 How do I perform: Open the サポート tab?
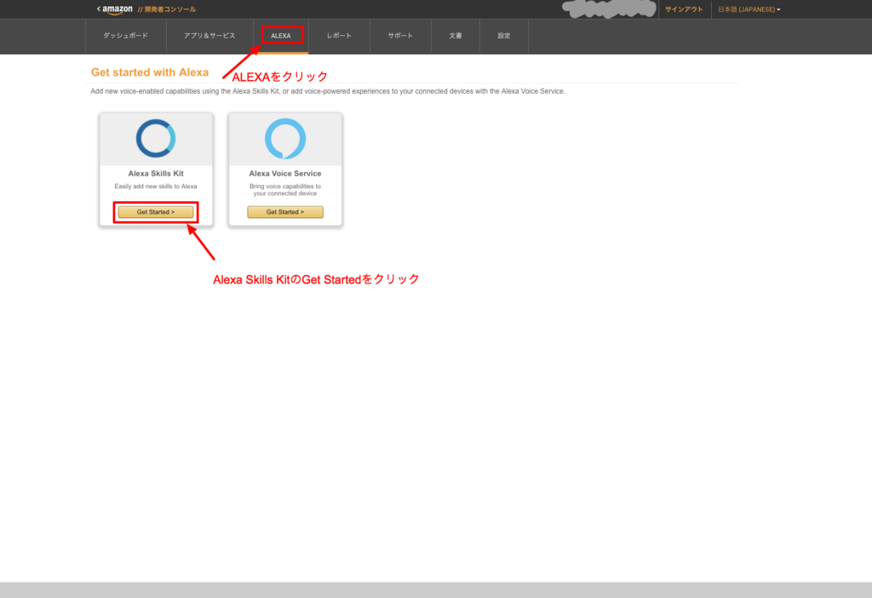click(400, 36)
